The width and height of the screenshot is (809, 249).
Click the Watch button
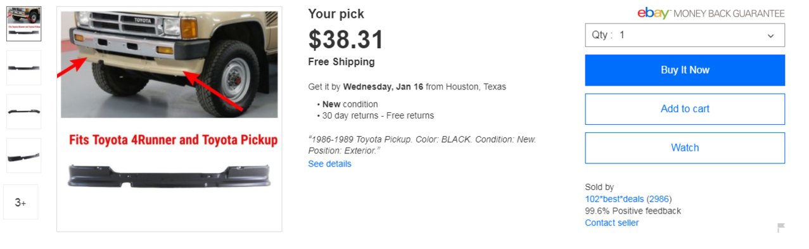click(x=685, y=148)
